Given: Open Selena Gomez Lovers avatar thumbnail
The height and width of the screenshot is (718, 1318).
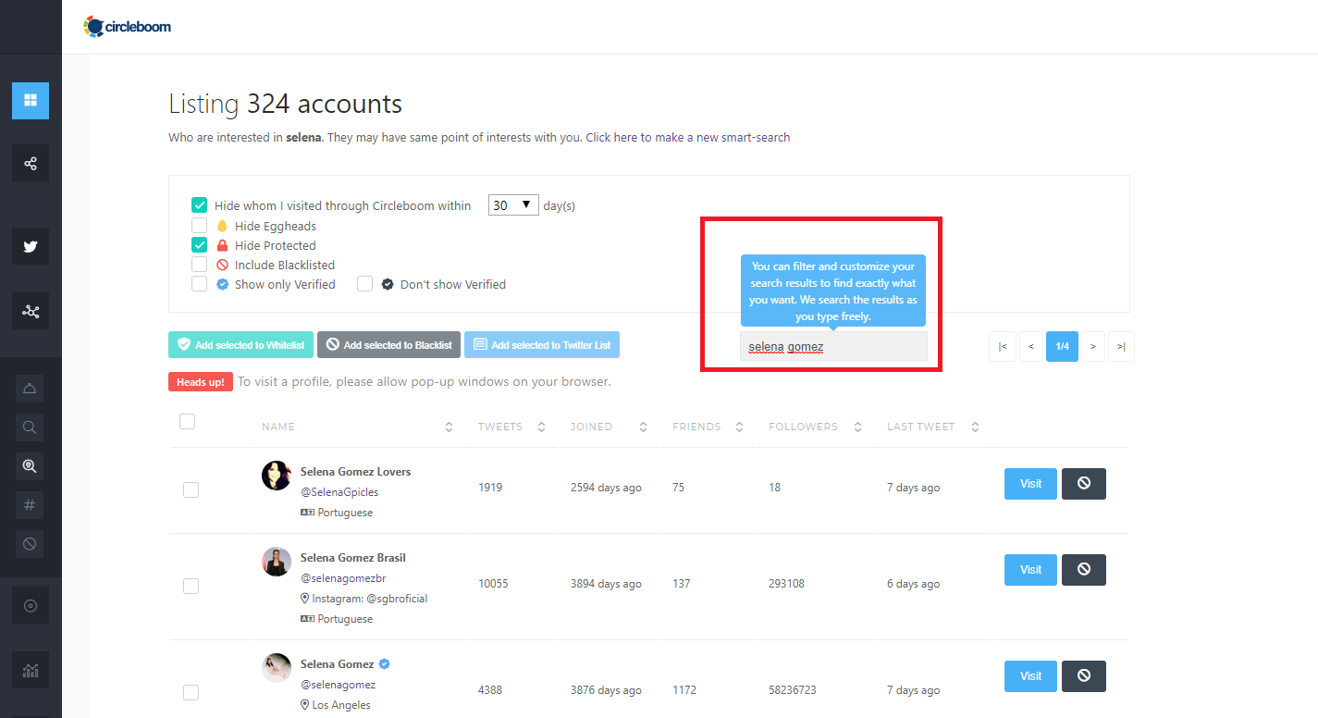Looking at the screenshot, I should click(x=277, y=476).
